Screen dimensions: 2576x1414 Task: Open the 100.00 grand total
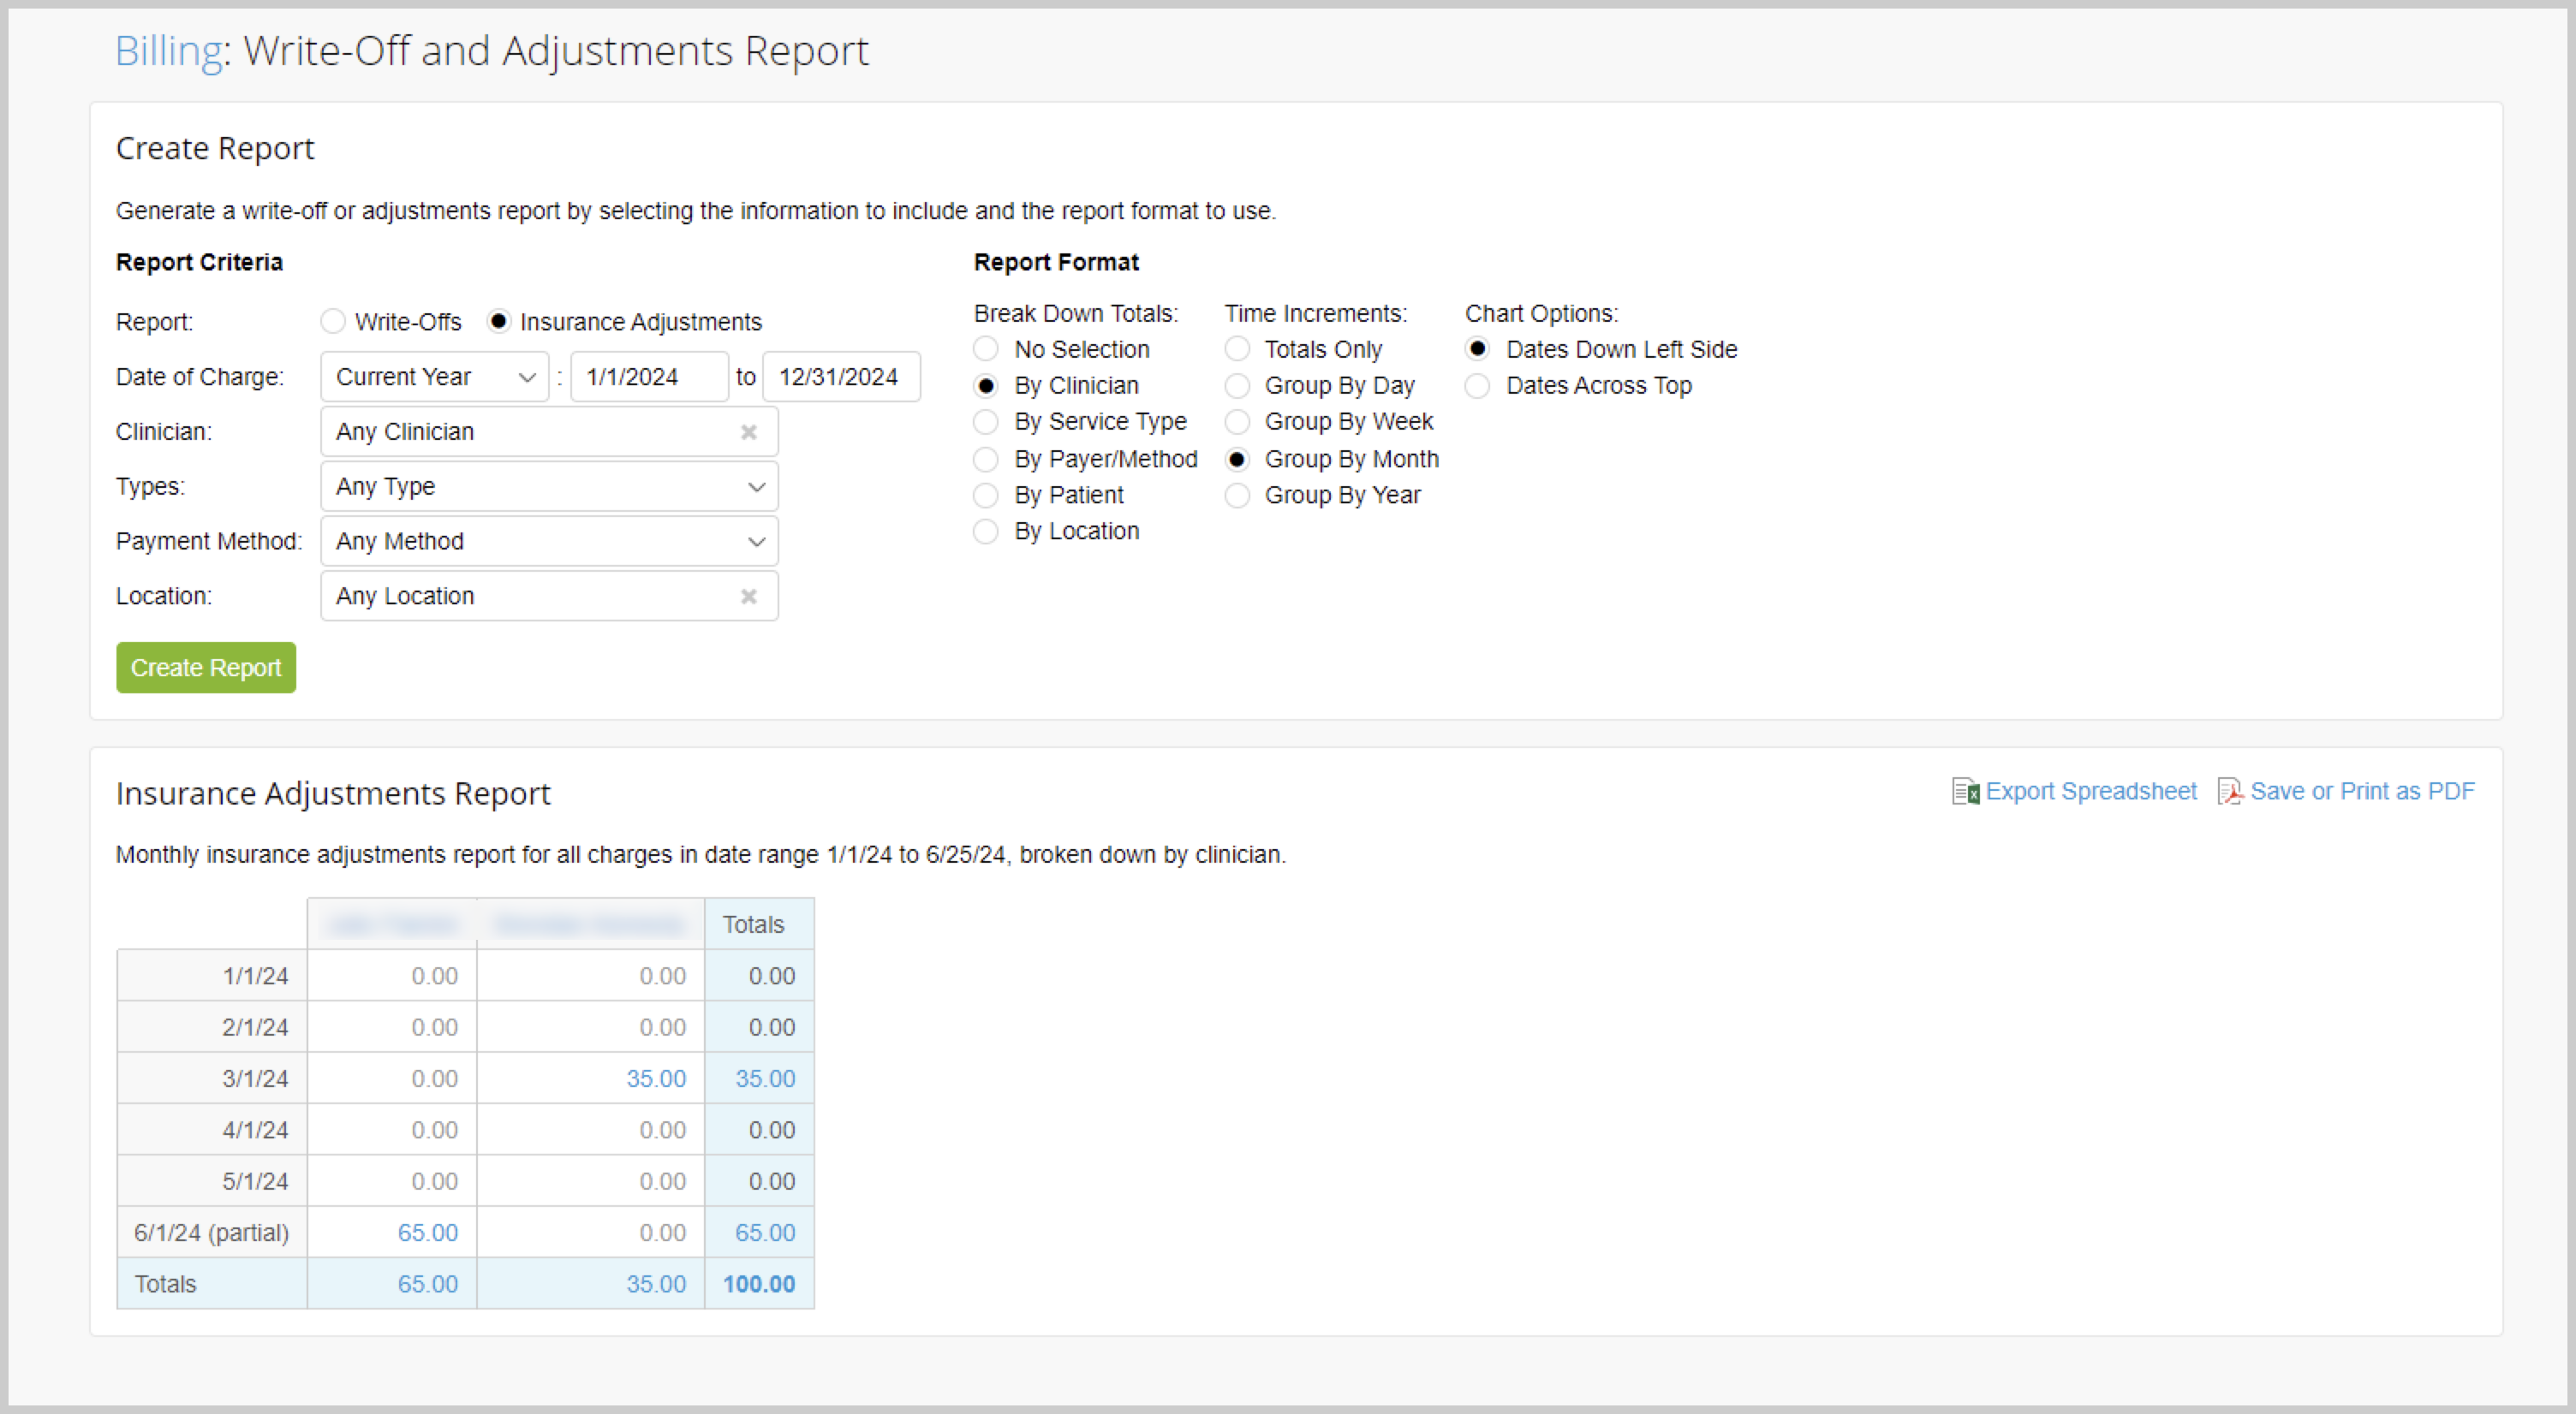(x=759, y=1284)
